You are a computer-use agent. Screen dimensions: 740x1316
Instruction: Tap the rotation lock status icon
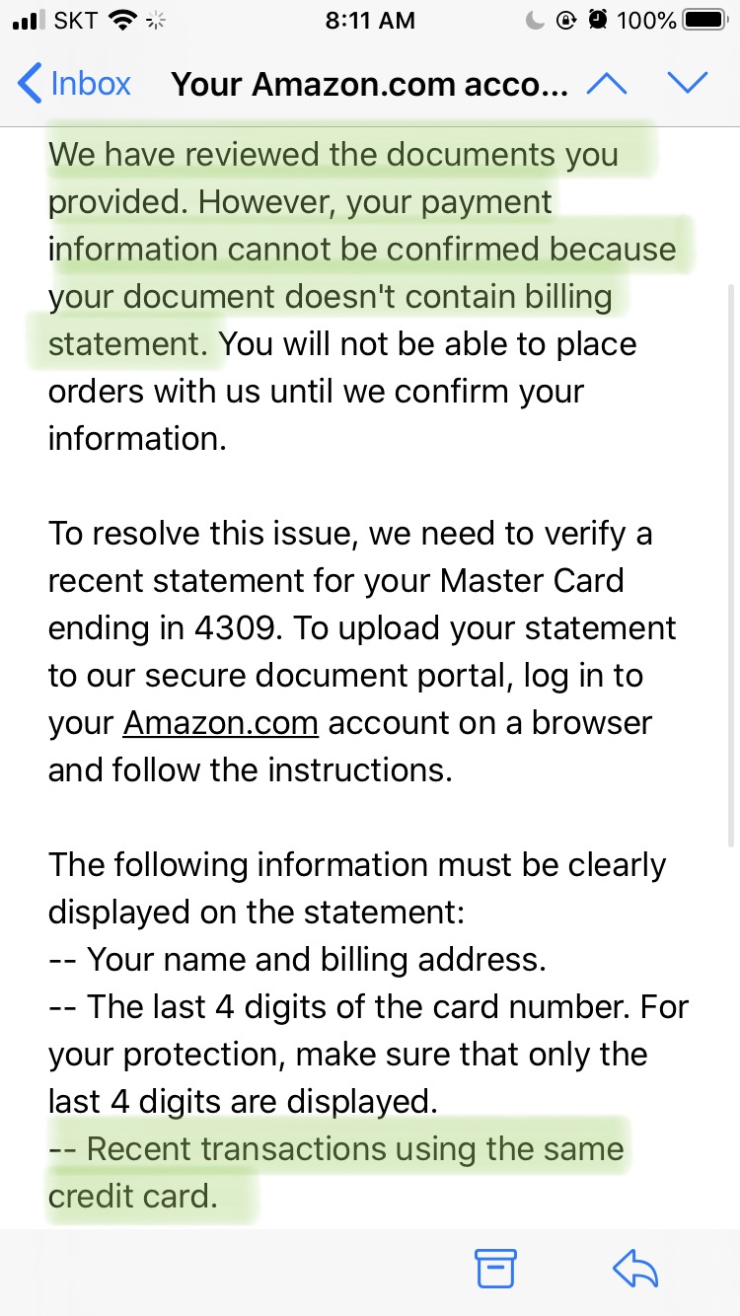[566, 21]
